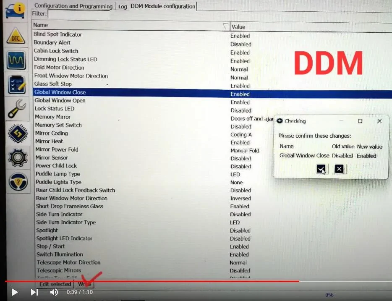Open the oscilloscope live data icon
The image size is (392, 301).
pyautogui.click(x=16, y=60)
